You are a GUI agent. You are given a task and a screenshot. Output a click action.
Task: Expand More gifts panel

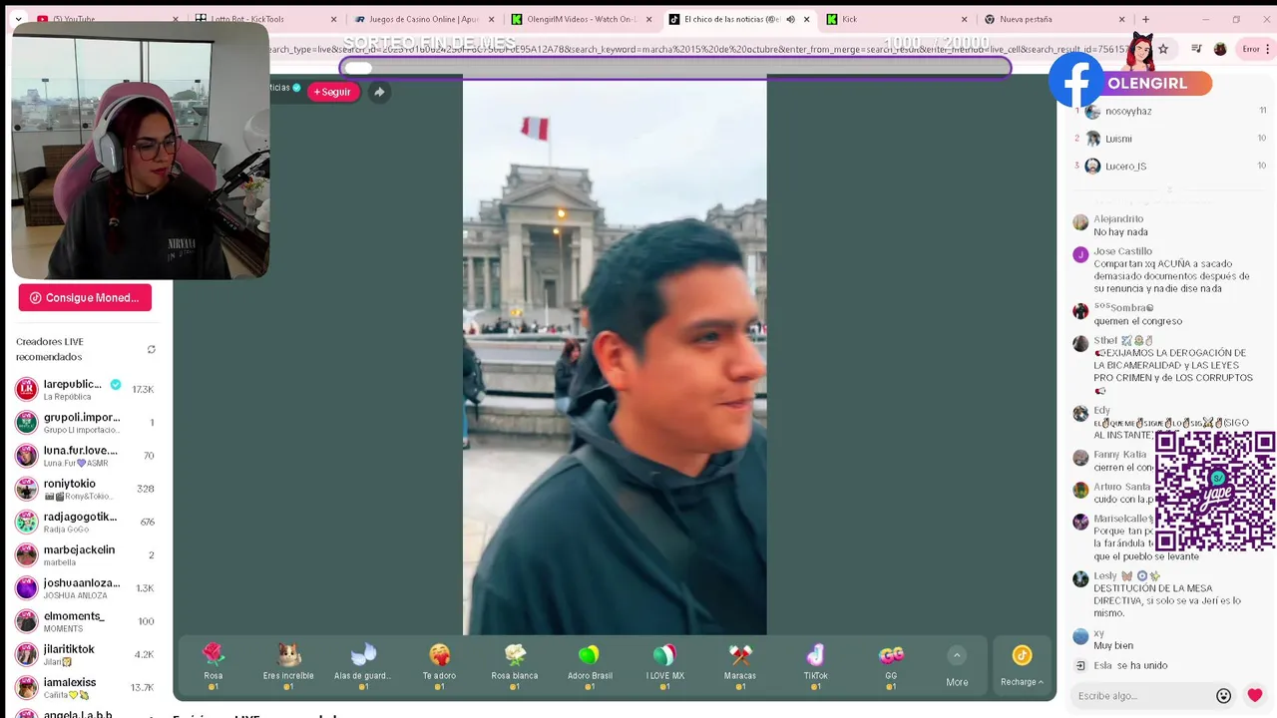(x=957, y=667)
